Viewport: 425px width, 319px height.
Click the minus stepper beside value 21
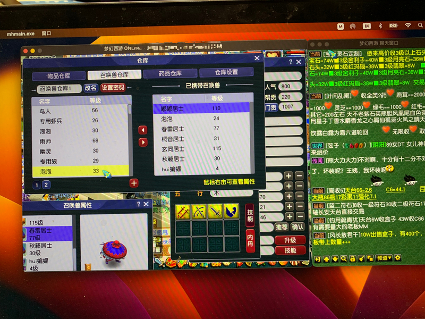300,206
